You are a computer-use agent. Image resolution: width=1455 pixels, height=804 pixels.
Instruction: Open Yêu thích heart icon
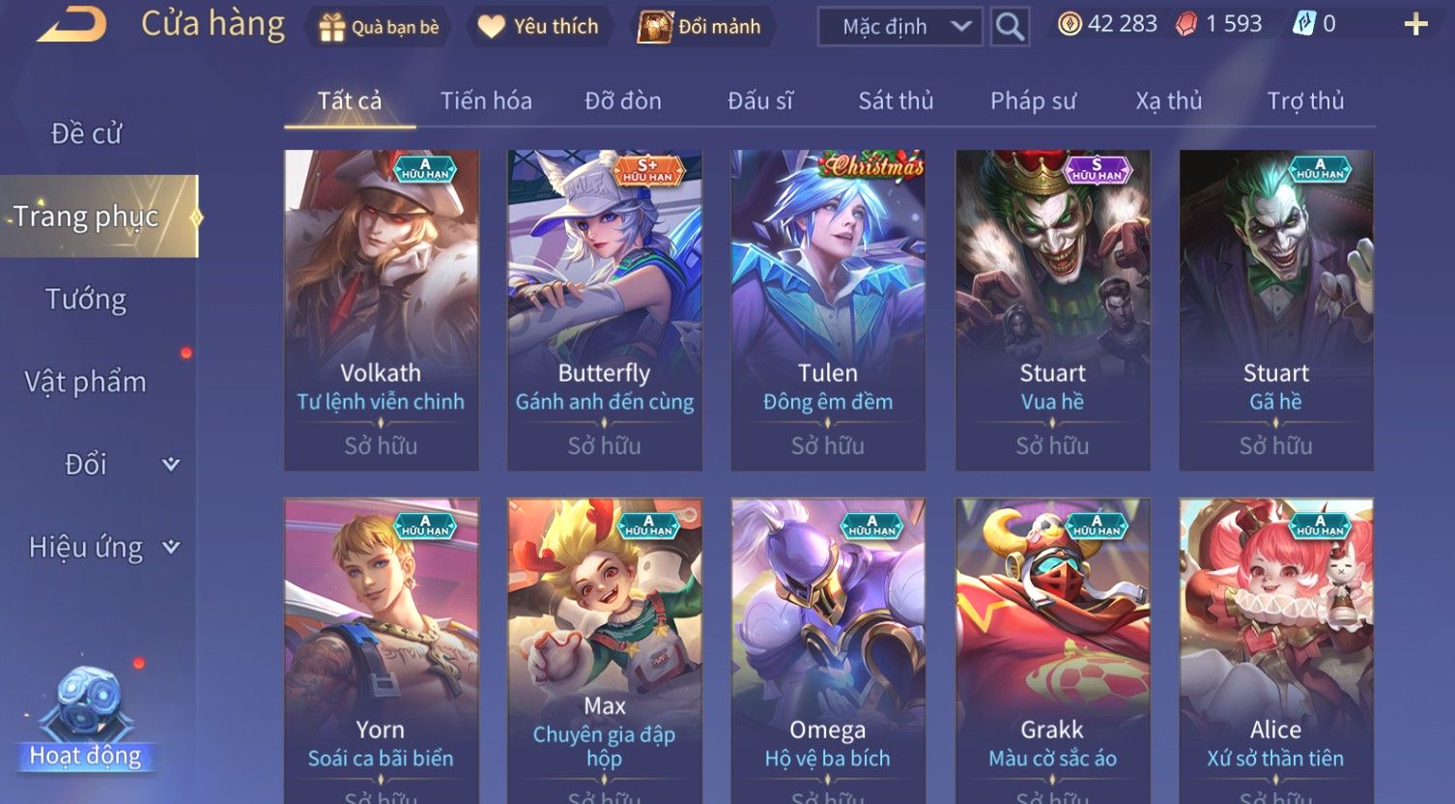pos(491,27)
